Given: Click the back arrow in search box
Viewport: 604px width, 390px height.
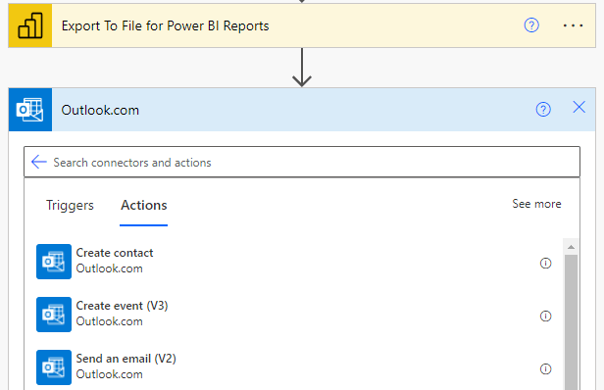Looking at the screenshot, I should click(x=39, y=162).
